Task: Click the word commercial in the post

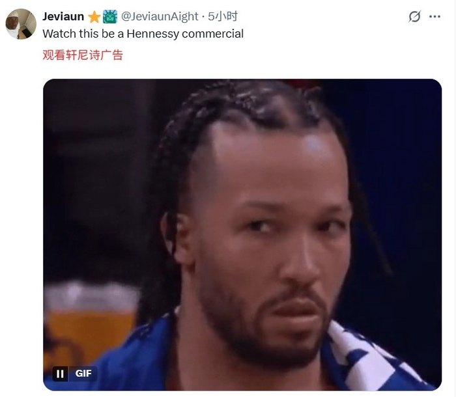Action: (212, 34)
